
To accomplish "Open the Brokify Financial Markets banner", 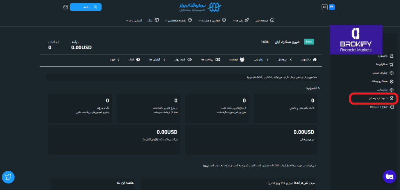I will (356, 40).
